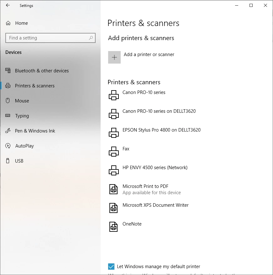Select EPSON Stylus Pro 4800 on DELLT3620

point(161,130)
